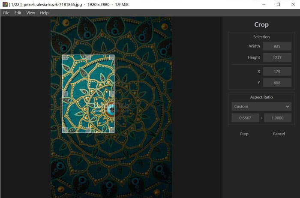Click the selection Width field showing 825
This screenshot has width=300, height=198.
tap(277, 46)
